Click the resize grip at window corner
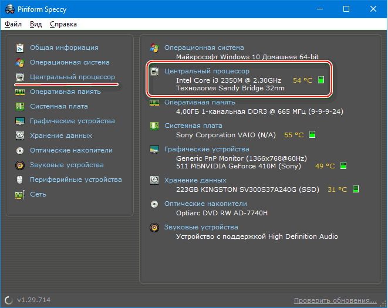 pos(383,304)
